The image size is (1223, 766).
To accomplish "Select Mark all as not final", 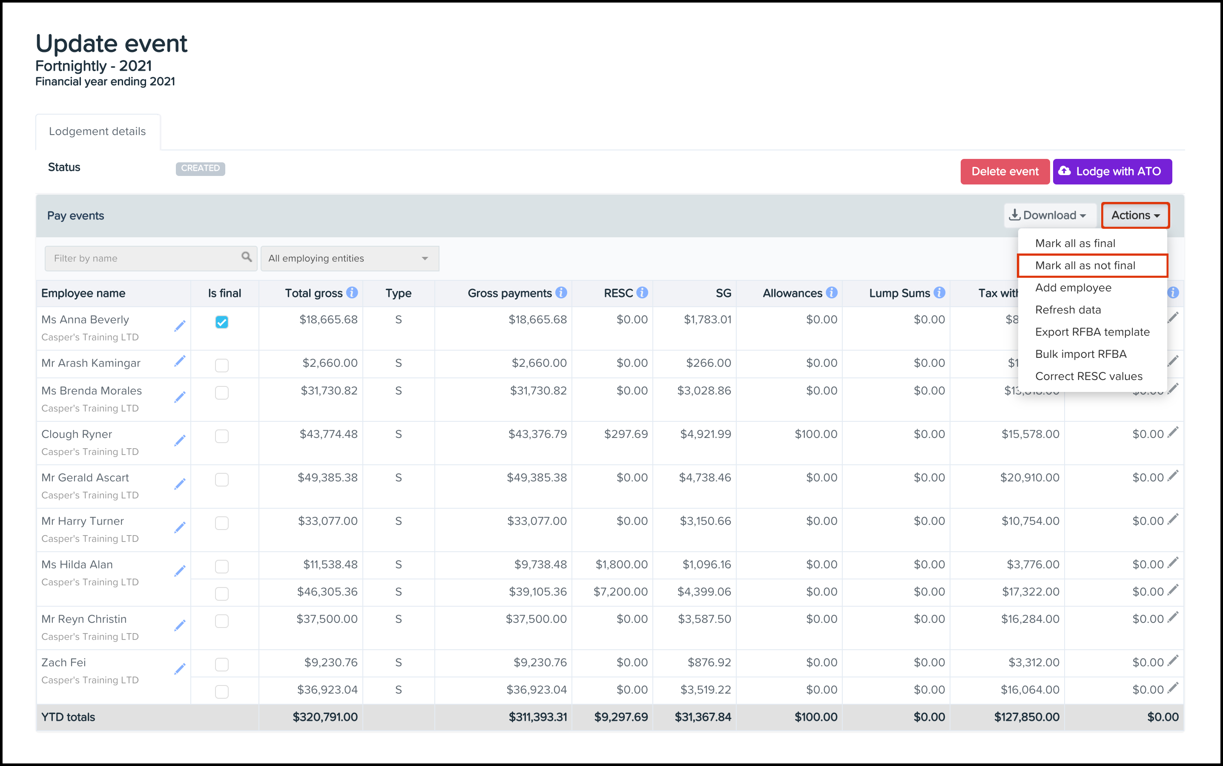I will [1085, 265].
